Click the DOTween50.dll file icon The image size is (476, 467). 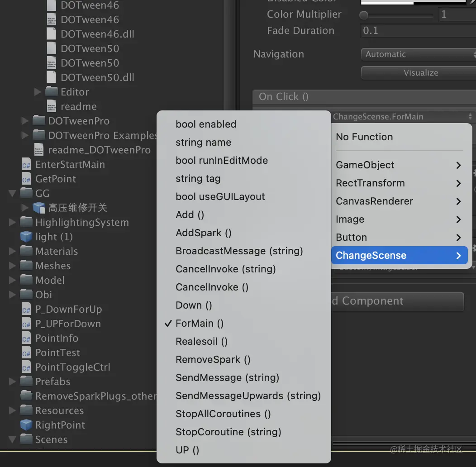[51, 77]
